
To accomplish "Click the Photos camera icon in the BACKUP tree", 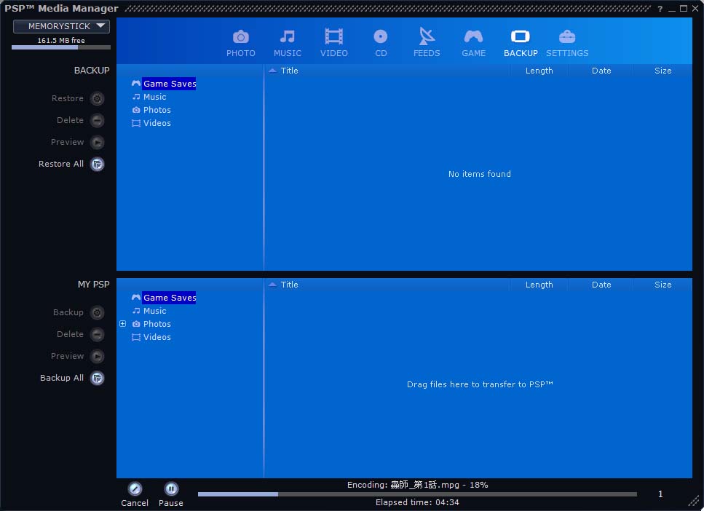I will pos(136,110).
